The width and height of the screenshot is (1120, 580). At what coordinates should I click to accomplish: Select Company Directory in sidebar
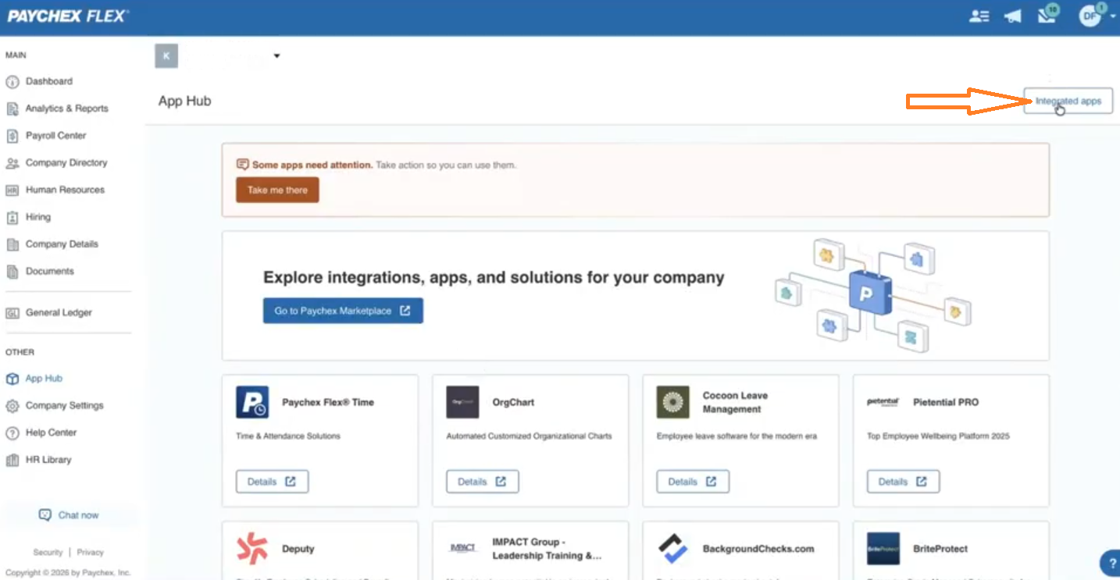pyautogui.click(x=66, y=163)
